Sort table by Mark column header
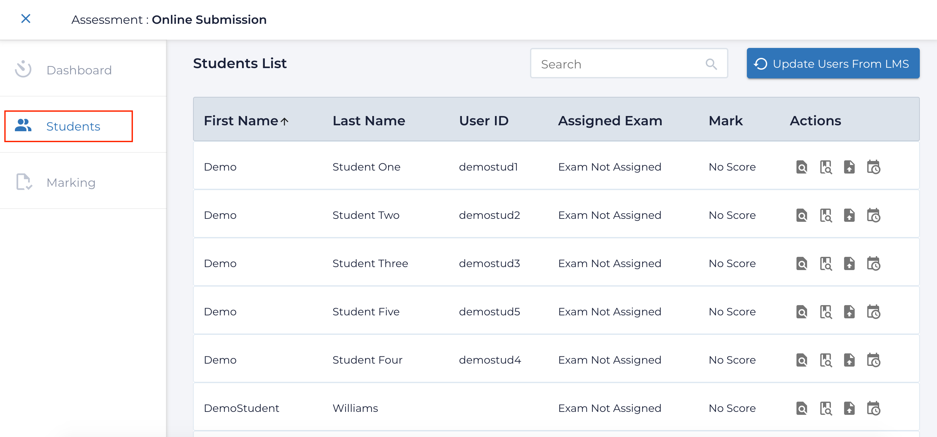937x437 pixels. 725,121
